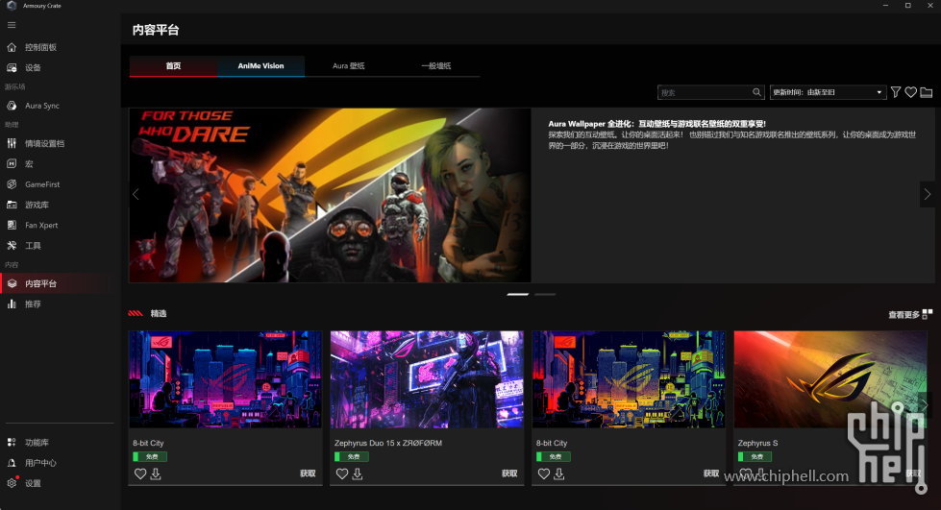Open 设备 in the sidebar
This screenshot has width=941, height=510.
point(33,68)
